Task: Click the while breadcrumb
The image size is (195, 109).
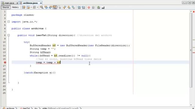Action: click(x=60, y=108)
